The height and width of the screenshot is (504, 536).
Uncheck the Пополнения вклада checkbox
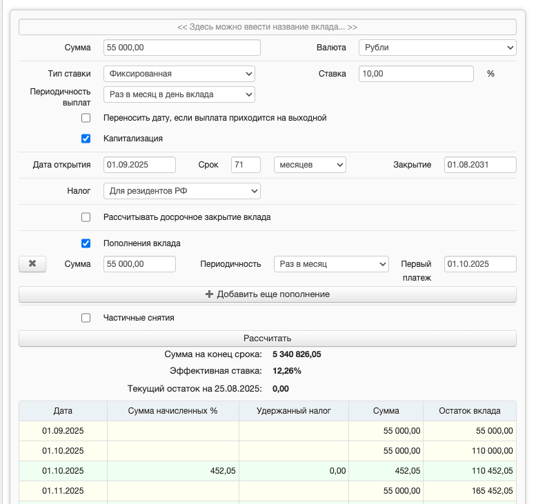[86, 243]
